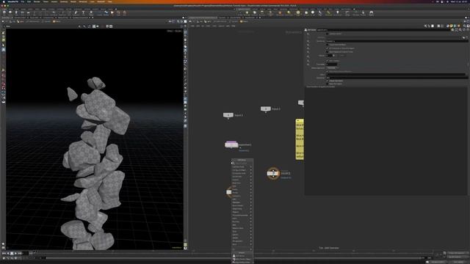Click the TAB menu search field
470x264 pixels.
[x=242, y=164]
